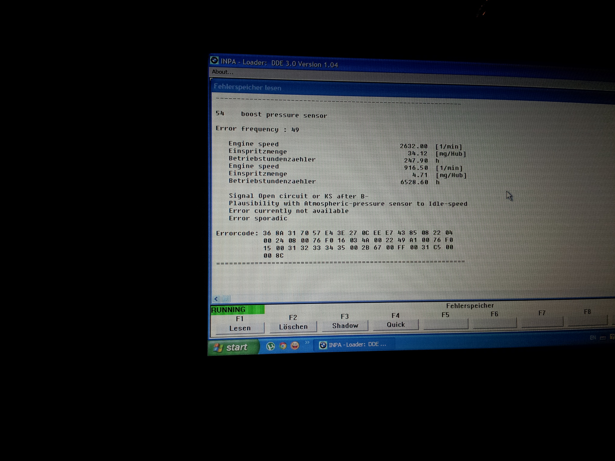Click the engine speed value 916.50

coord(416,168)
